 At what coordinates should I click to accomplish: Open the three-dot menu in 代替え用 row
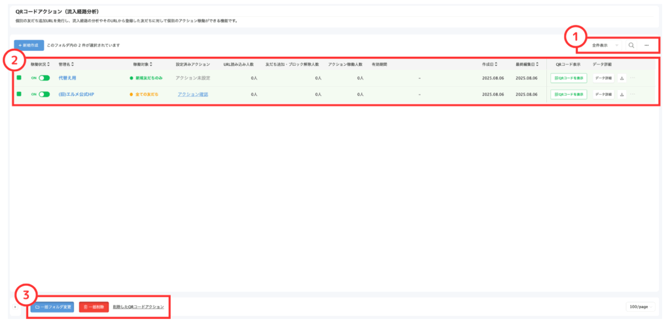[633, 78]
